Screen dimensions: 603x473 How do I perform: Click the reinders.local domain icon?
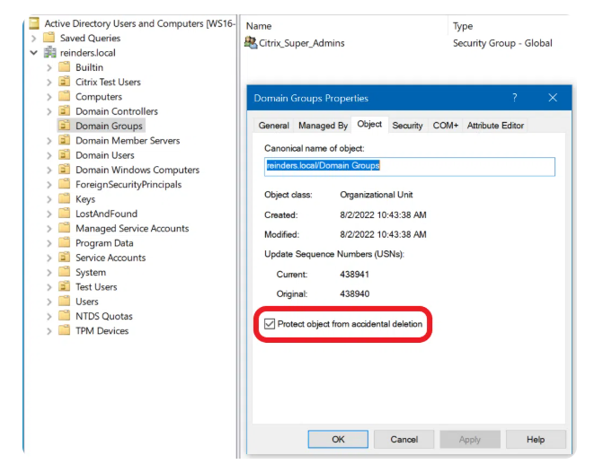click(49, 53)
